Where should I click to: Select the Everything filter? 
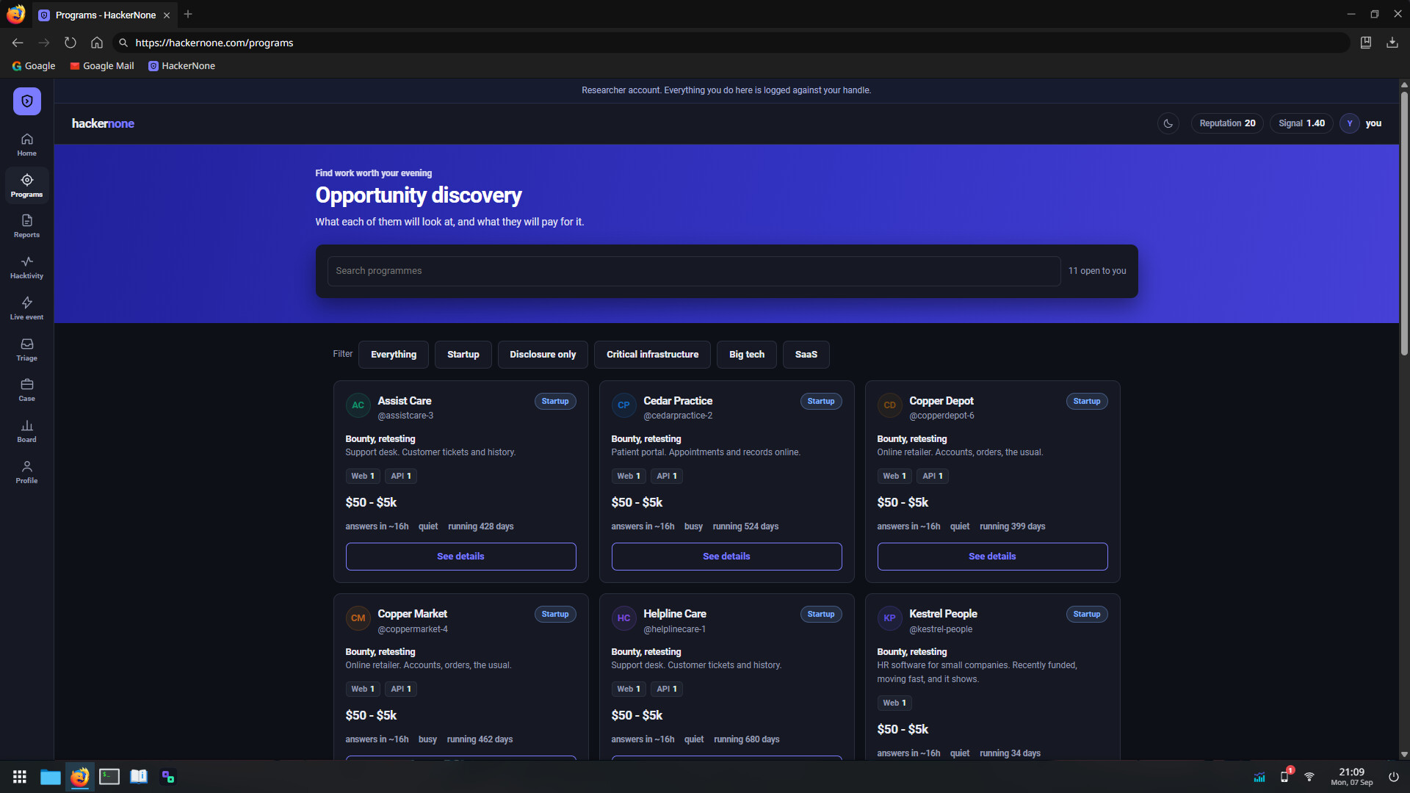(394, 355)
